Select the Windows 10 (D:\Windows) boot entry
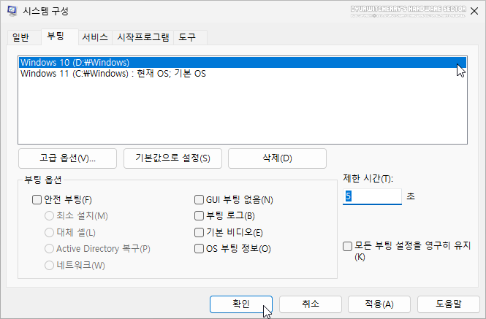 (243, 62)
